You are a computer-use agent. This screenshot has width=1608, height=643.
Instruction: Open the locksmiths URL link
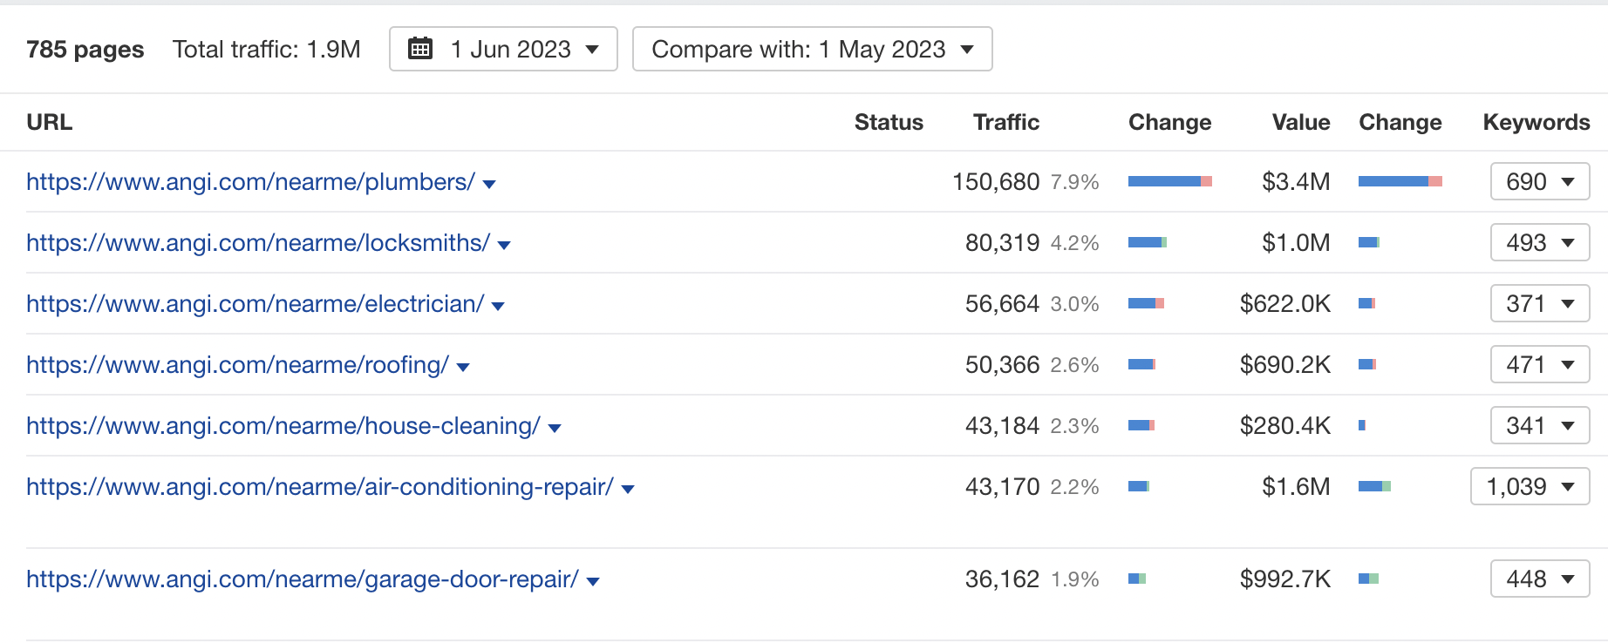click(258, 243)
